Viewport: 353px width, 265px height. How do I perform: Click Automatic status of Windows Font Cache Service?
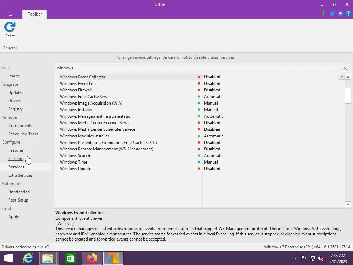pyautogui.click(x=214, y=97)
